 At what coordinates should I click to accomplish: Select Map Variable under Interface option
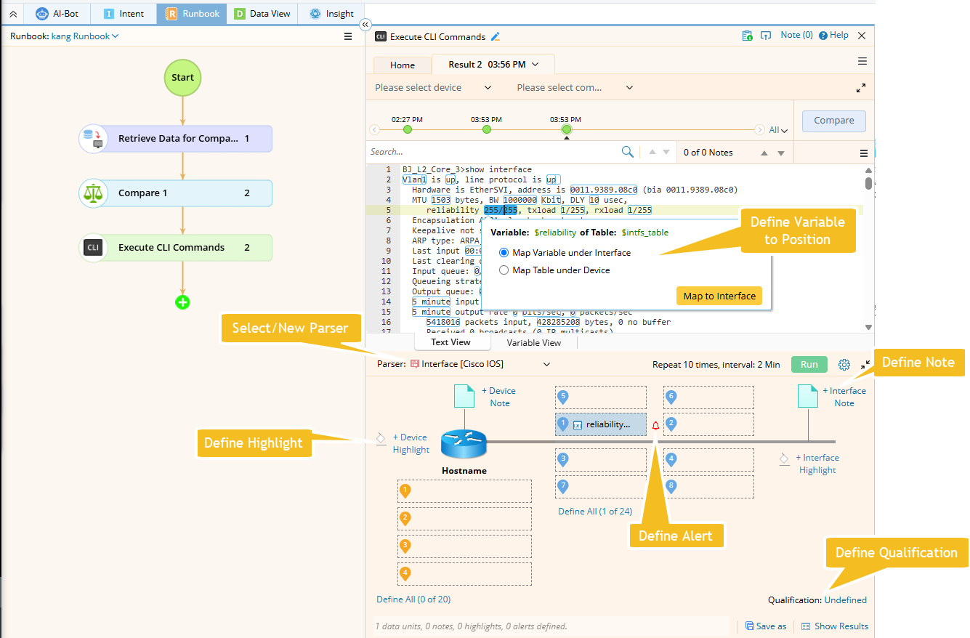coord(504,253)
